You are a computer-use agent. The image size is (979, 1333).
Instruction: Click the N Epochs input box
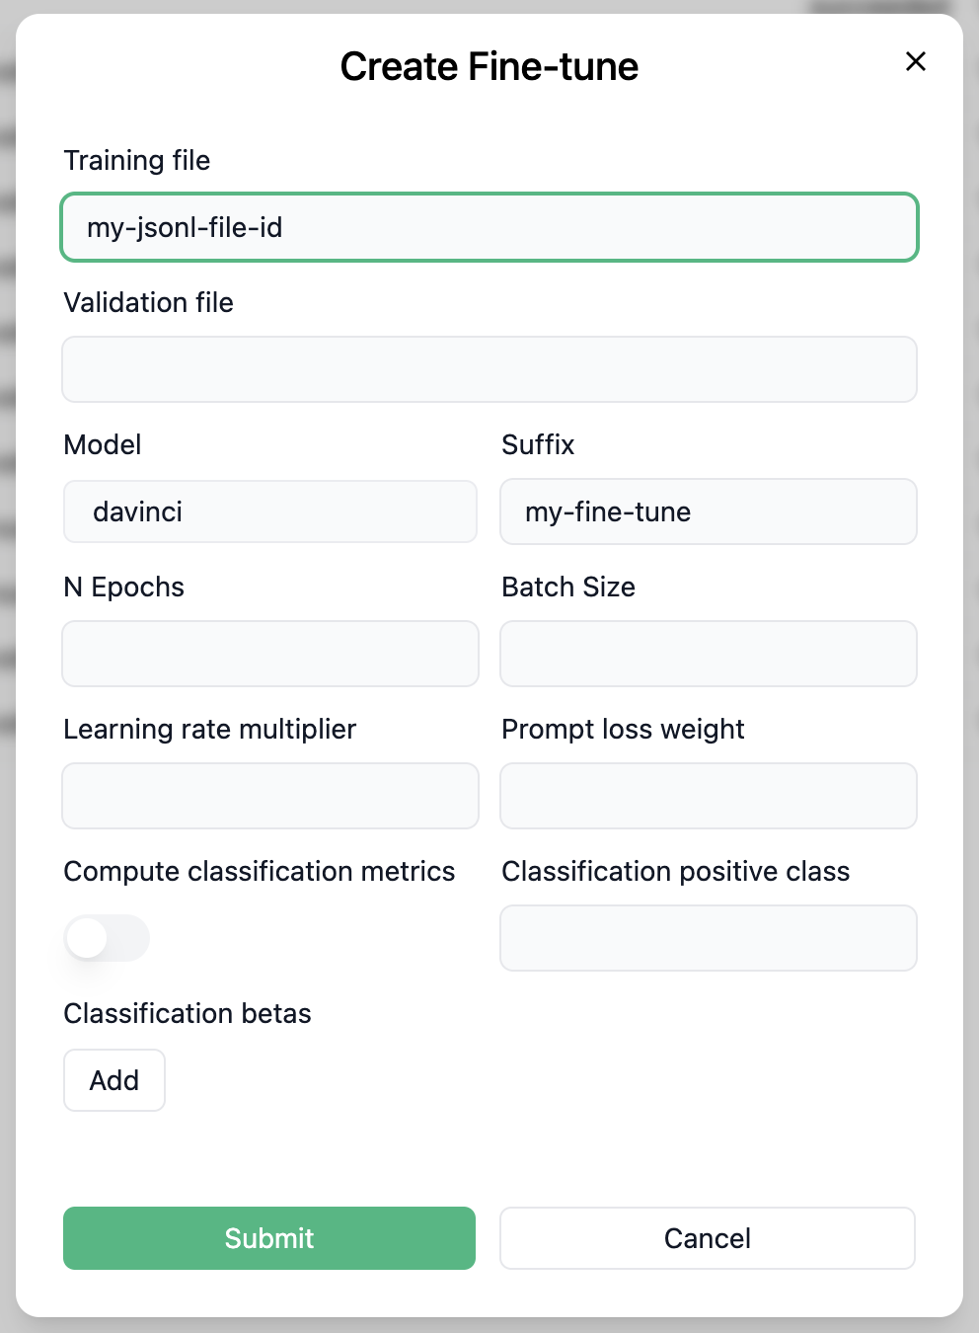[270, 654]
